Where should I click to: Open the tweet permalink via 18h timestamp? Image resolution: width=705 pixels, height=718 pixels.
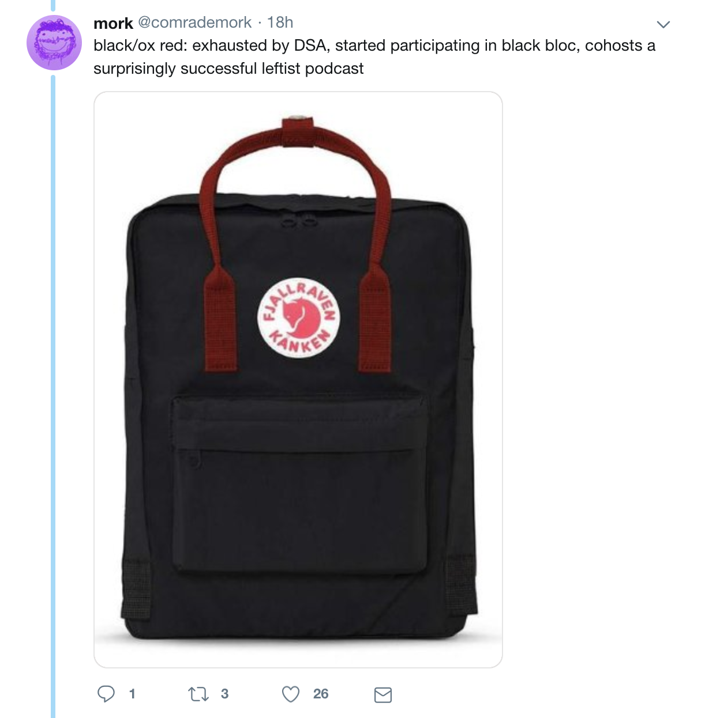point(280,22)
